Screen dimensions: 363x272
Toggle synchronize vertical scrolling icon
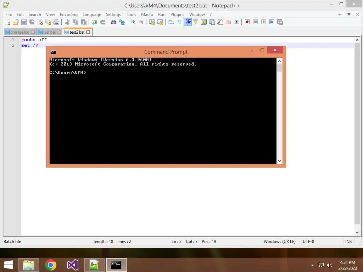click(x=152, y=22)
